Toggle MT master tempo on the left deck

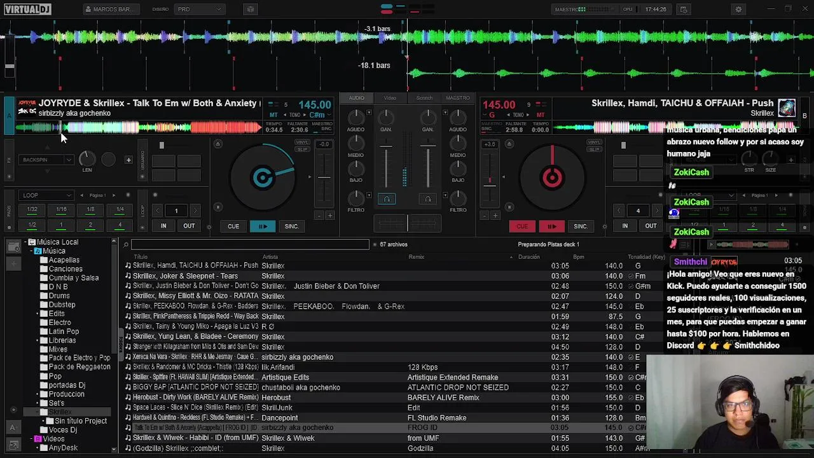pos(273,115)
